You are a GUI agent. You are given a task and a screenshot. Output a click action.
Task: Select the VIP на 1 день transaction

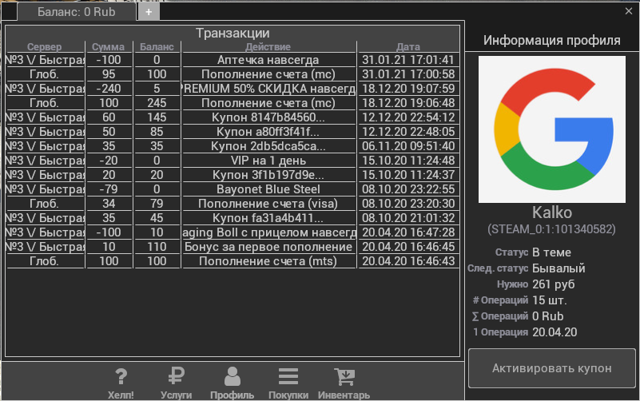[268, 161]
